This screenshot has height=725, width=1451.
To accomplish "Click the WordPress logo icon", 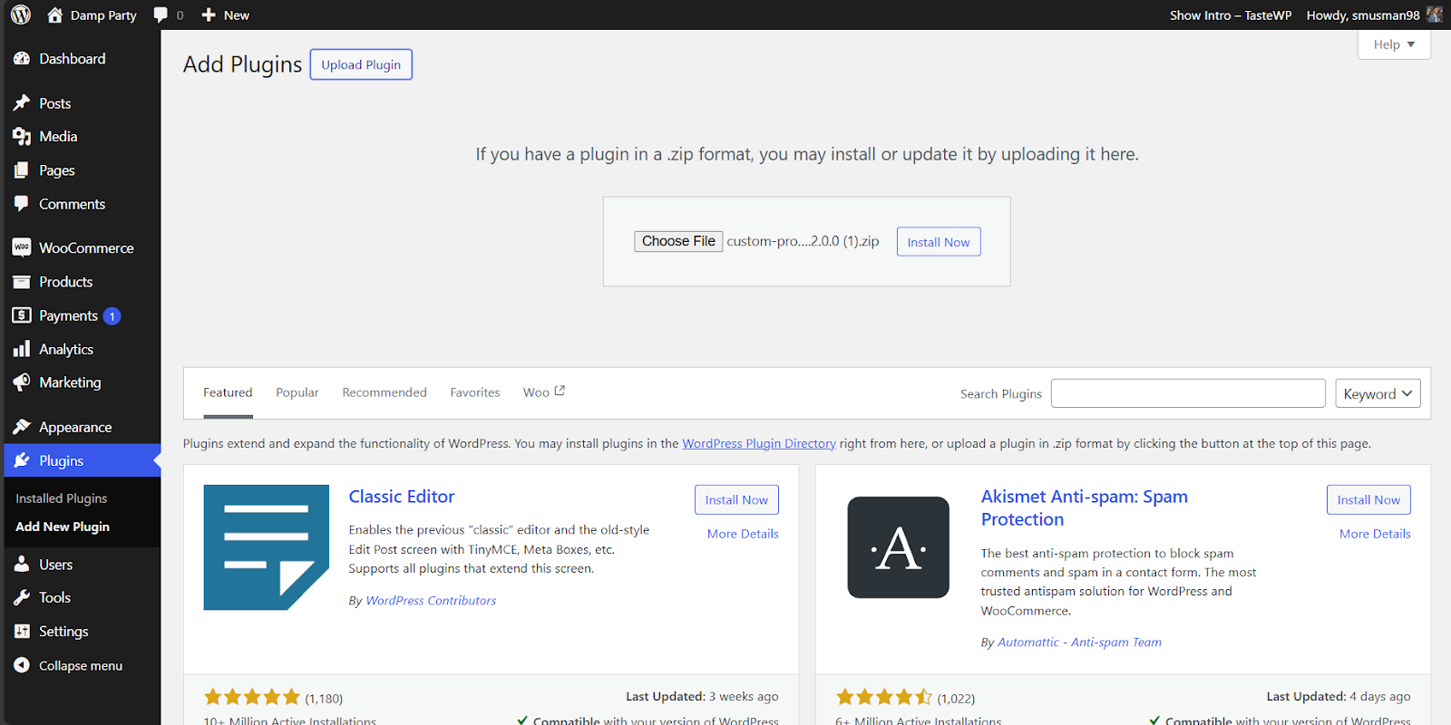I will pyautogui.click(x=21, y=14).
